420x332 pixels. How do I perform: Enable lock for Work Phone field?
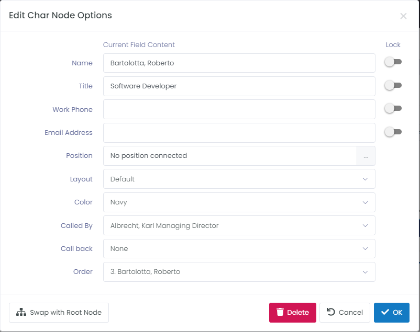[393, 108]
